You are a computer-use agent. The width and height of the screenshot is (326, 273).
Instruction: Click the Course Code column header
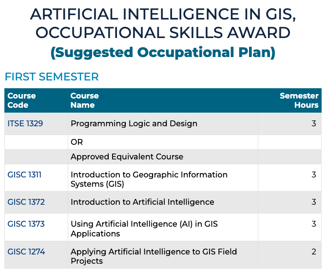(21, 100)
